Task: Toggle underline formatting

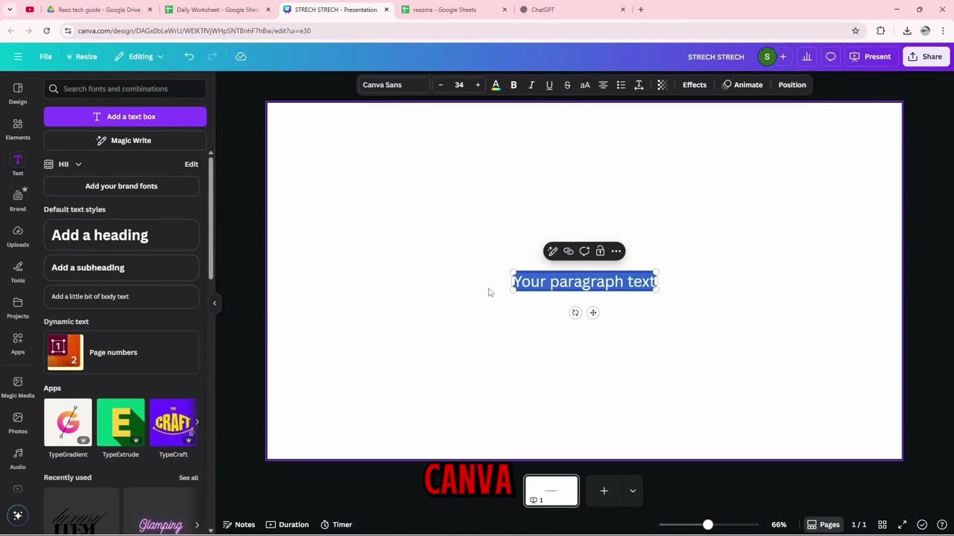Action: pyautogui.click(x=549, y=85)
